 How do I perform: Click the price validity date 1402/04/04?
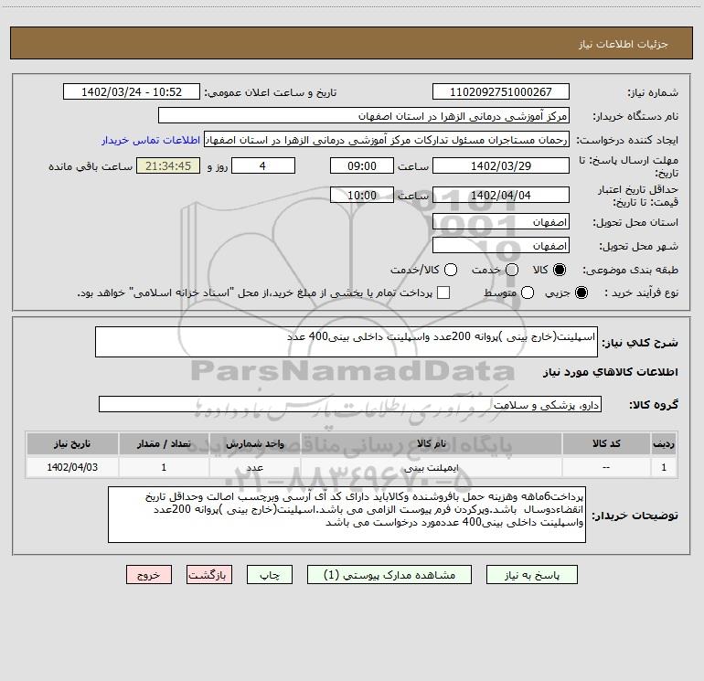point(501,195)
